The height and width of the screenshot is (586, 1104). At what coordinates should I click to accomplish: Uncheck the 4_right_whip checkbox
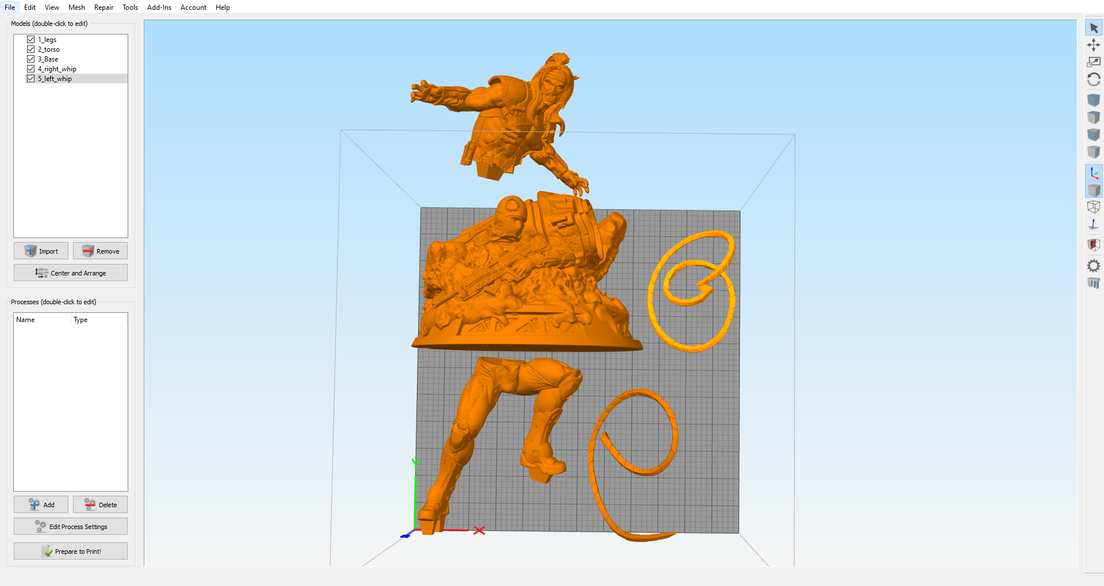click(31, 69)
